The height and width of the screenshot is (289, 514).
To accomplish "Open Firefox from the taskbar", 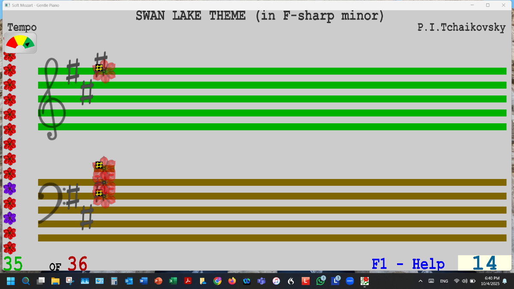I will [x=232, y=281].
